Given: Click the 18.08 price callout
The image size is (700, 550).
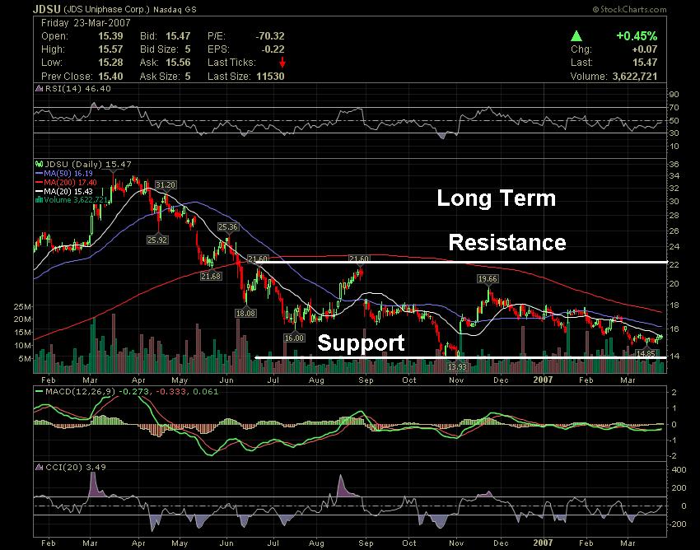Looking at the screenshot, I should click(245, 314).
